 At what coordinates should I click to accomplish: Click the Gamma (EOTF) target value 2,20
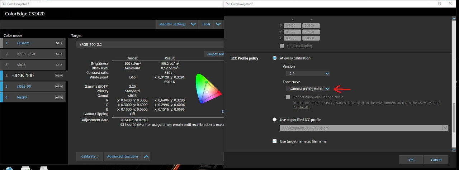(x=132, y=87)
